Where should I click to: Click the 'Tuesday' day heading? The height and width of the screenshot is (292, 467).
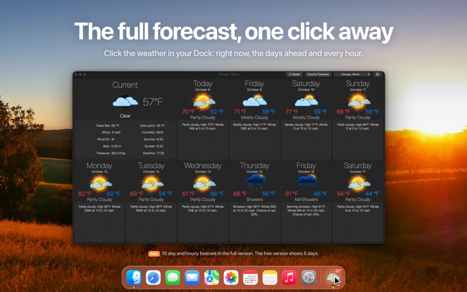[151, 166]
